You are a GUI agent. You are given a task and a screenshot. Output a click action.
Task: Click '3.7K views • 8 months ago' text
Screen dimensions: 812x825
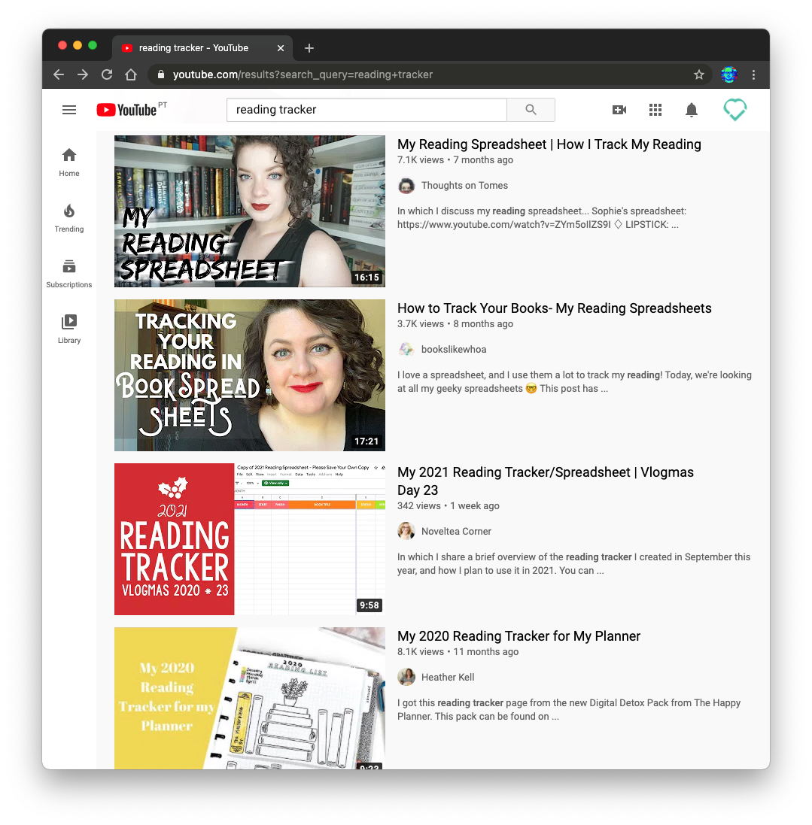[x=455, y=324]
